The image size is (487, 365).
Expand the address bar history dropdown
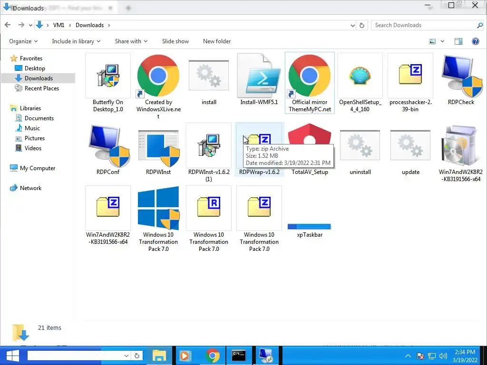(x=352, y=26)
